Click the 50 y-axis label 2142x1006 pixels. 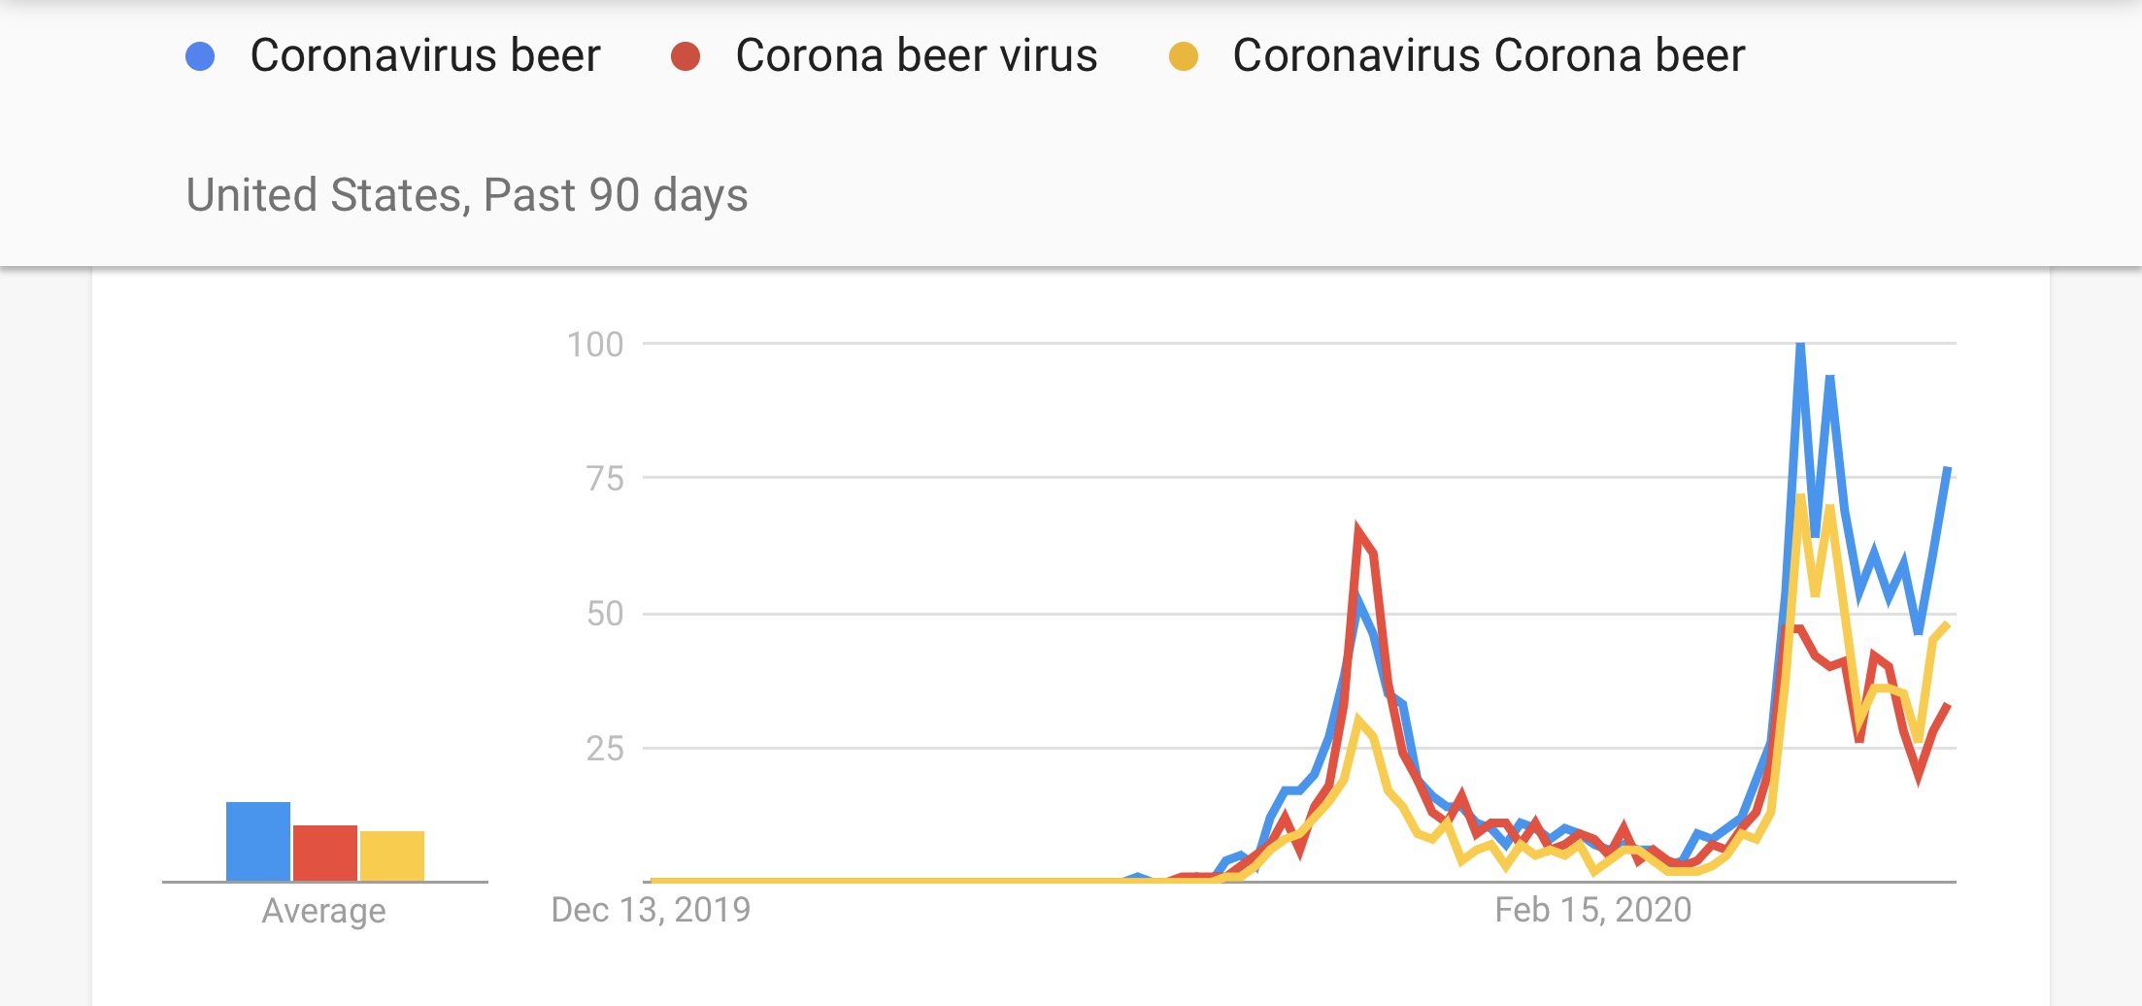(x=604, y=614)
